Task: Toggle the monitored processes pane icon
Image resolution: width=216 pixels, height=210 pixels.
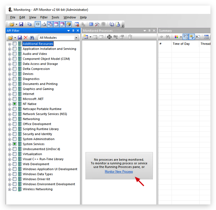Action: [50, 24]
